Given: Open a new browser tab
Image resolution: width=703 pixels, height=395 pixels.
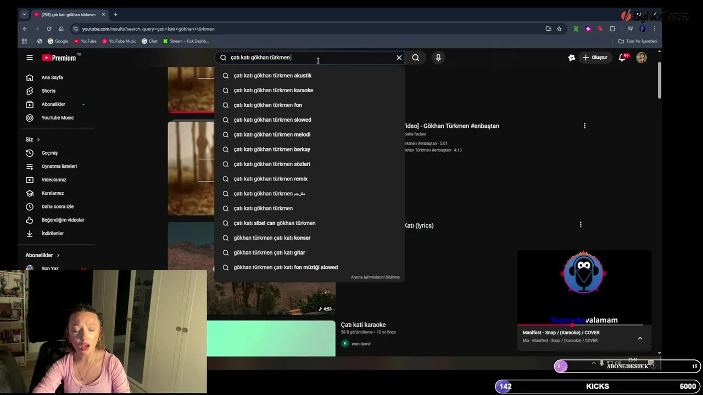Looking at the screenshot, I should (x=115, y=14).
